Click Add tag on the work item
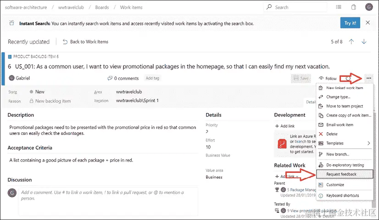The image size is (379, 220). click(x=152, y=78)
